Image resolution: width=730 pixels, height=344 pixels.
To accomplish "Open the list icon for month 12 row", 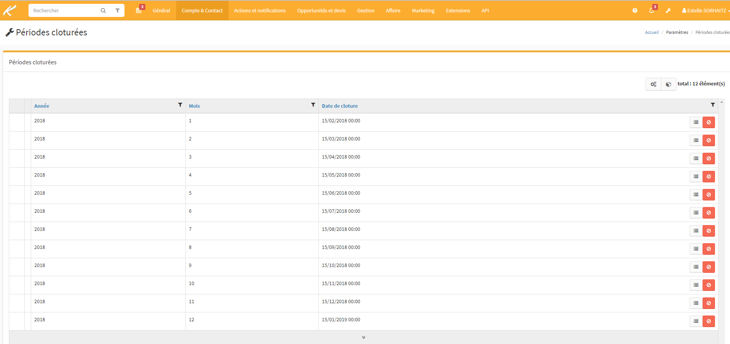I will click(696, 321).
